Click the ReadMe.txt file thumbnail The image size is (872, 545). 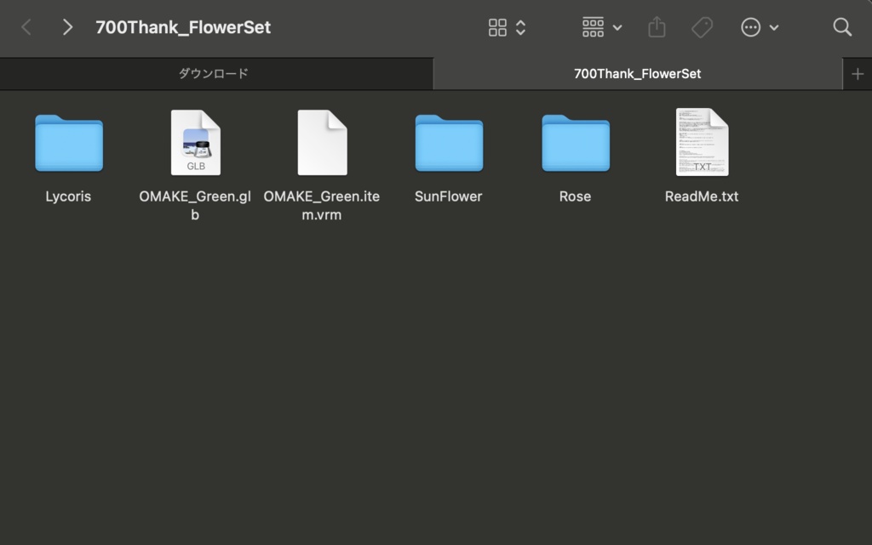click(702, 143)
